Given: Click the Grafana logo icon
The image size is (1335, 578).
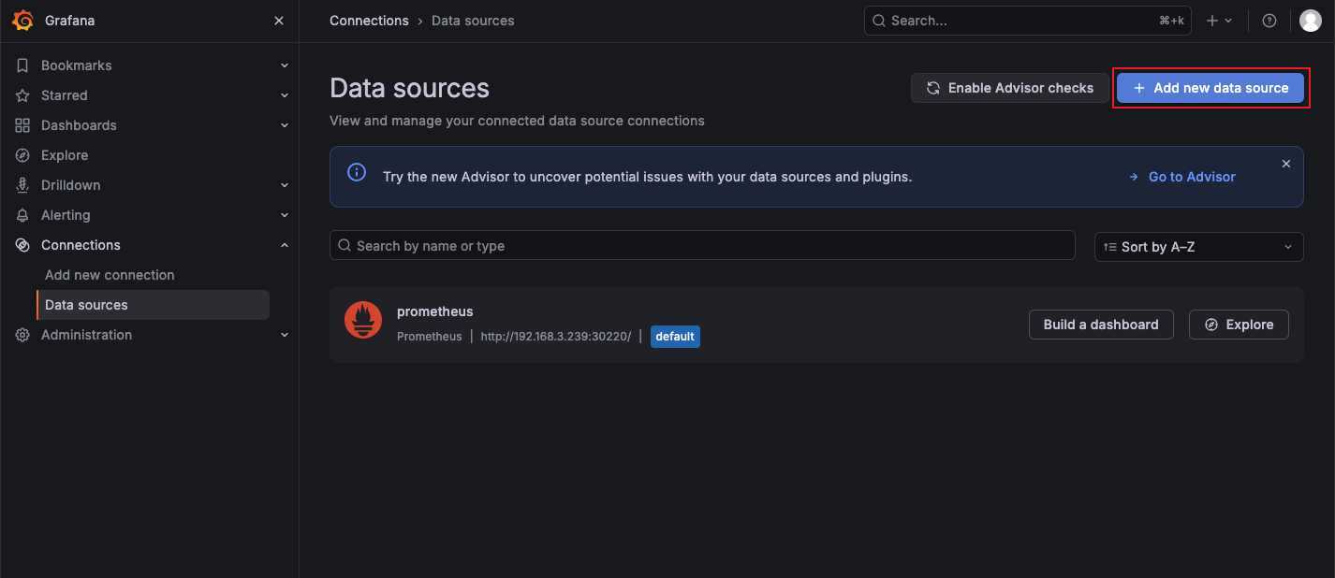Looking at the screenshot, I should 22,21.
